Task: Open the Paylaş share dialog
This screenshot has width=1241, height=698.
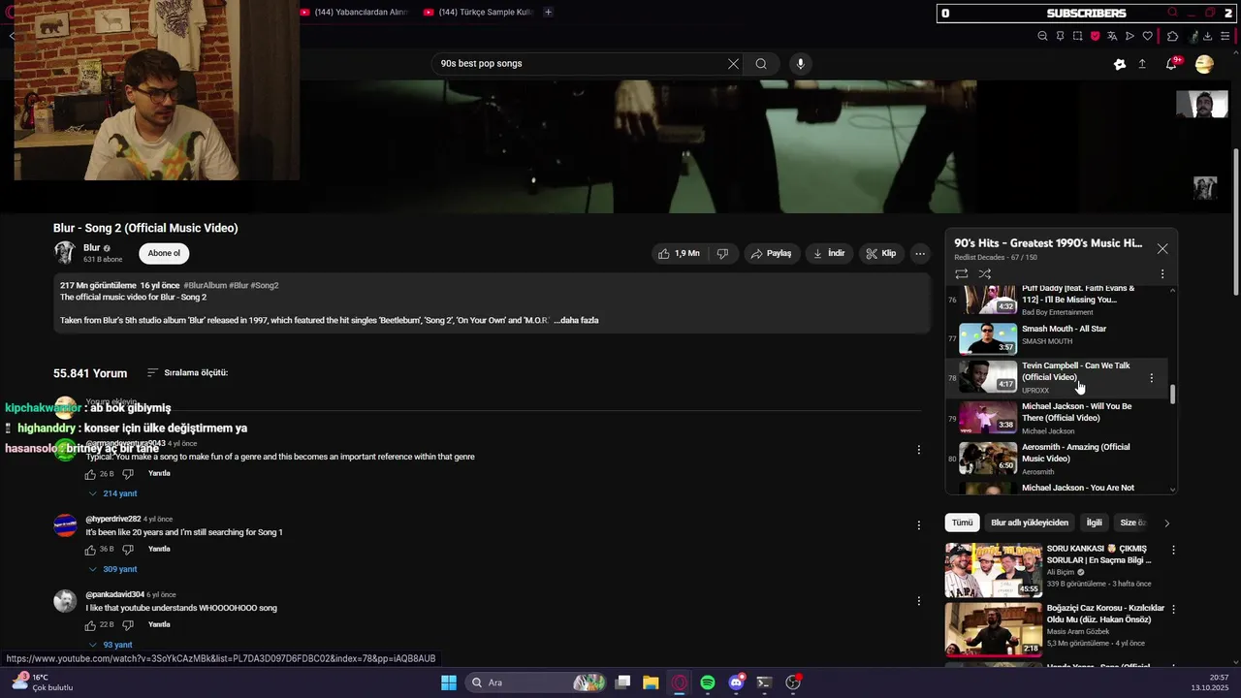Action: (x=771, y=253)
